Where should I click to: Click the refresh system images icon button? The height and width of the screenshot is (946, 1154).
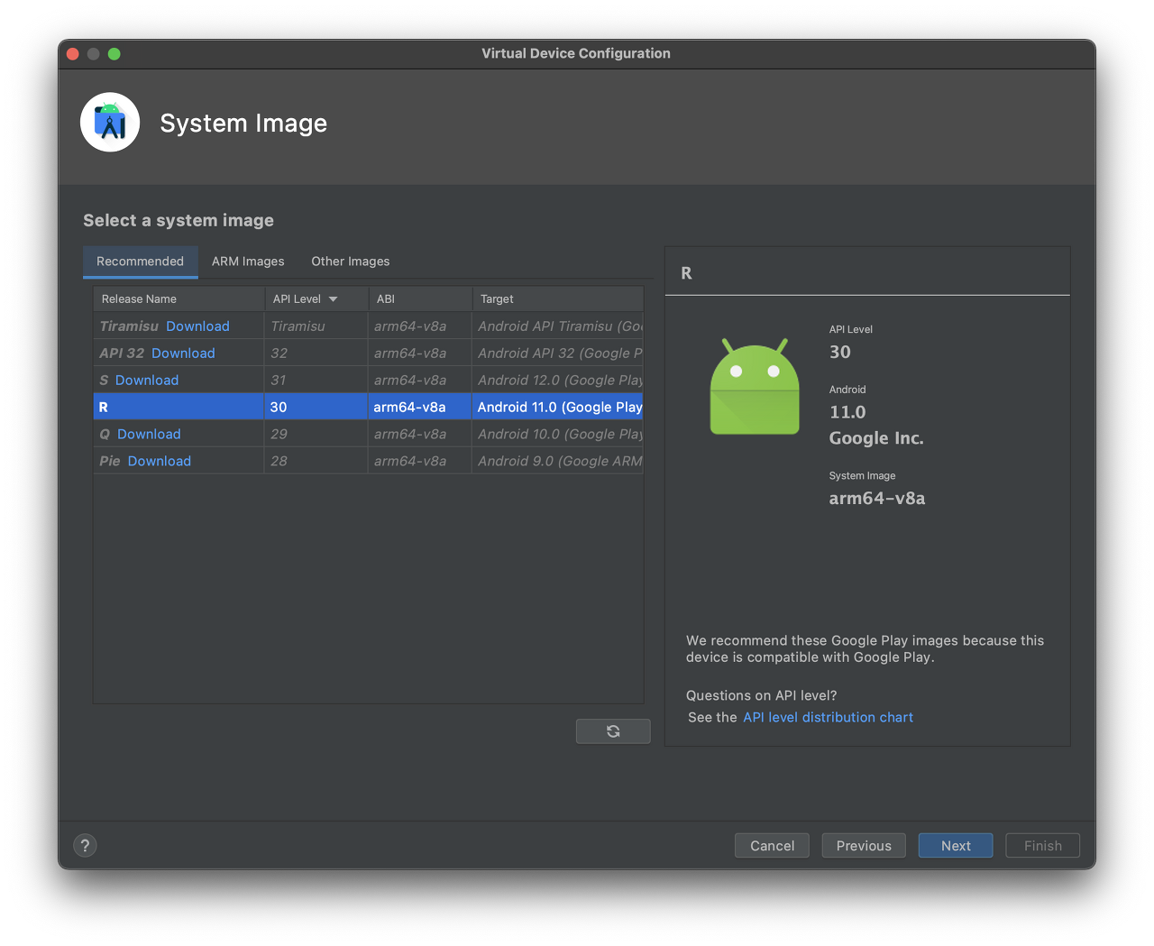(x=613, y=731)
